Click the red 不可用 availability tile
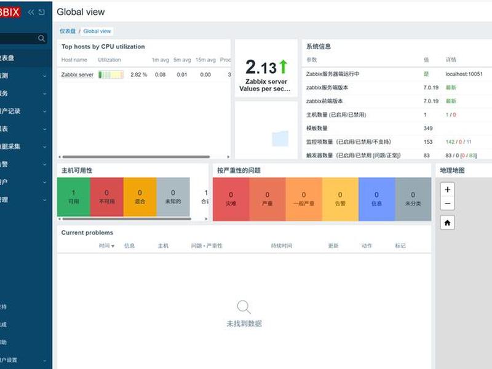This screenshot has height=369, width=492. 106,197
